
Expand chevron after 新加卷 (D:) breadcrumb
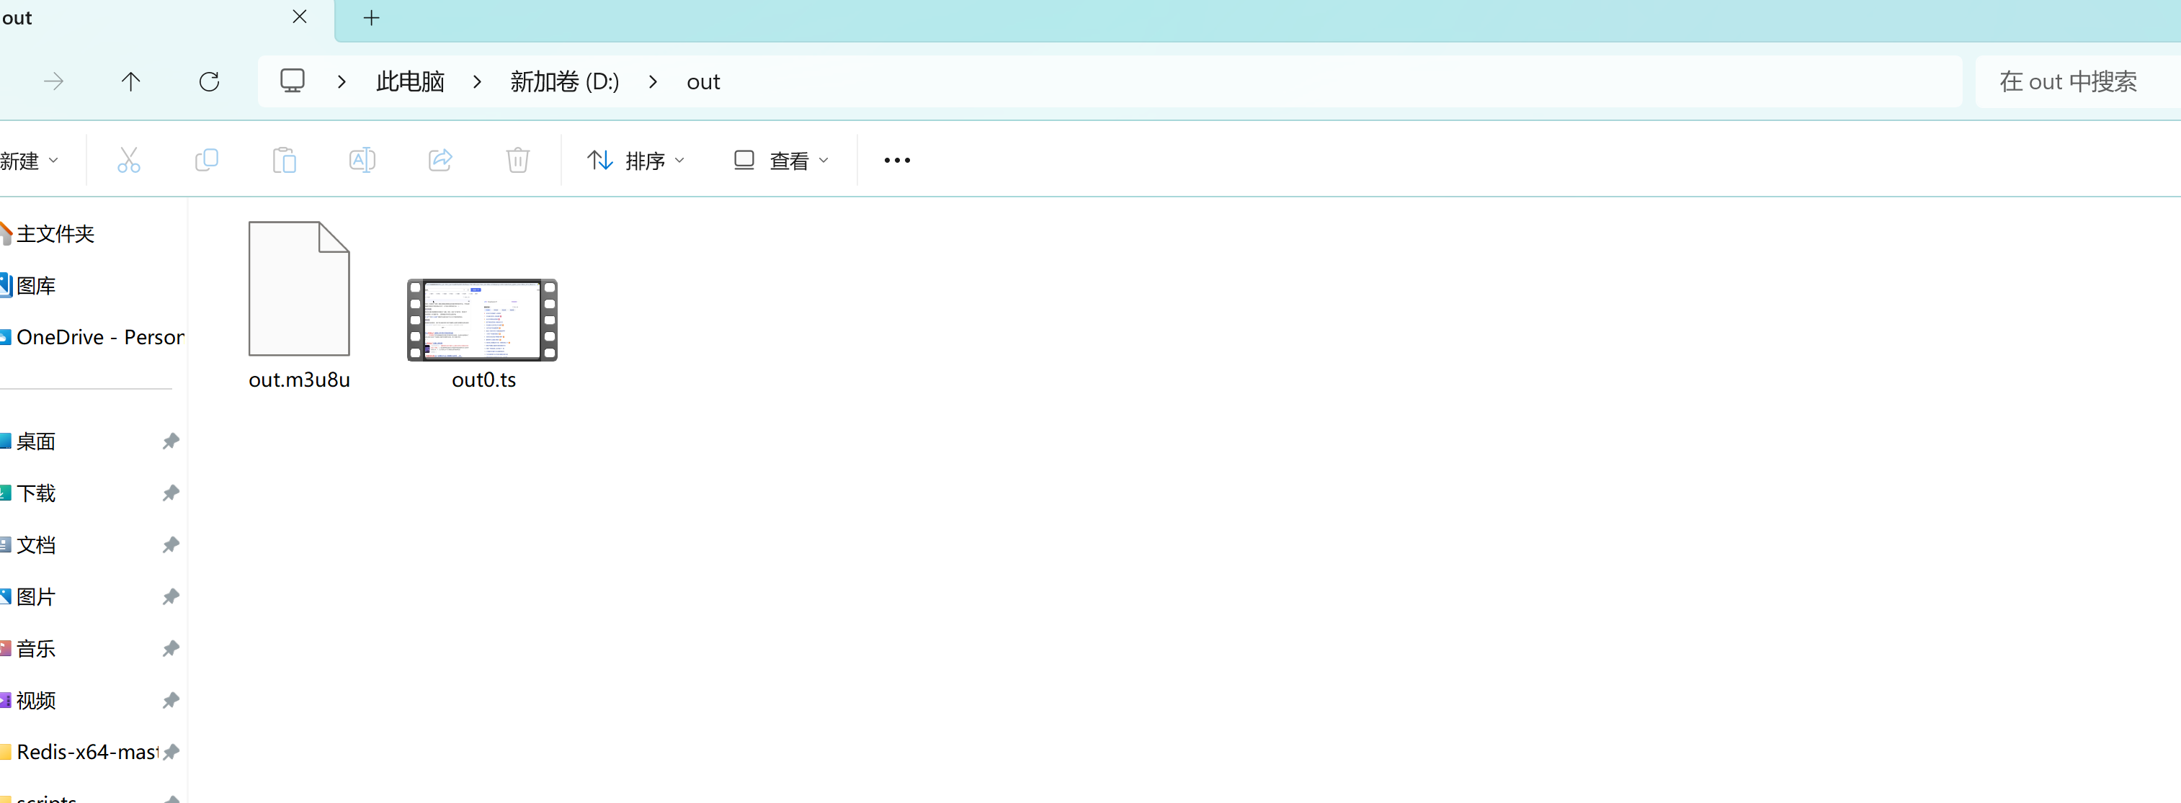[x=653, y=82]
